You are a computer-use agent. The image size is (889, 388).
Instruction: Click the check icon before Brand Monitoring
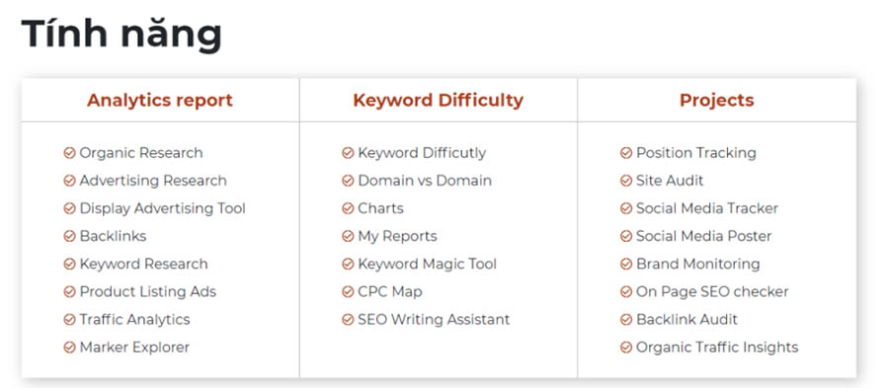click(x=626, y=264)
